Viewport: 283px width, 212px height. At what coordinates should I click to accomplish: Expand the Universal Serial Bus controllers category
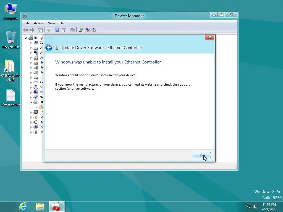click(x=31, y=132)
